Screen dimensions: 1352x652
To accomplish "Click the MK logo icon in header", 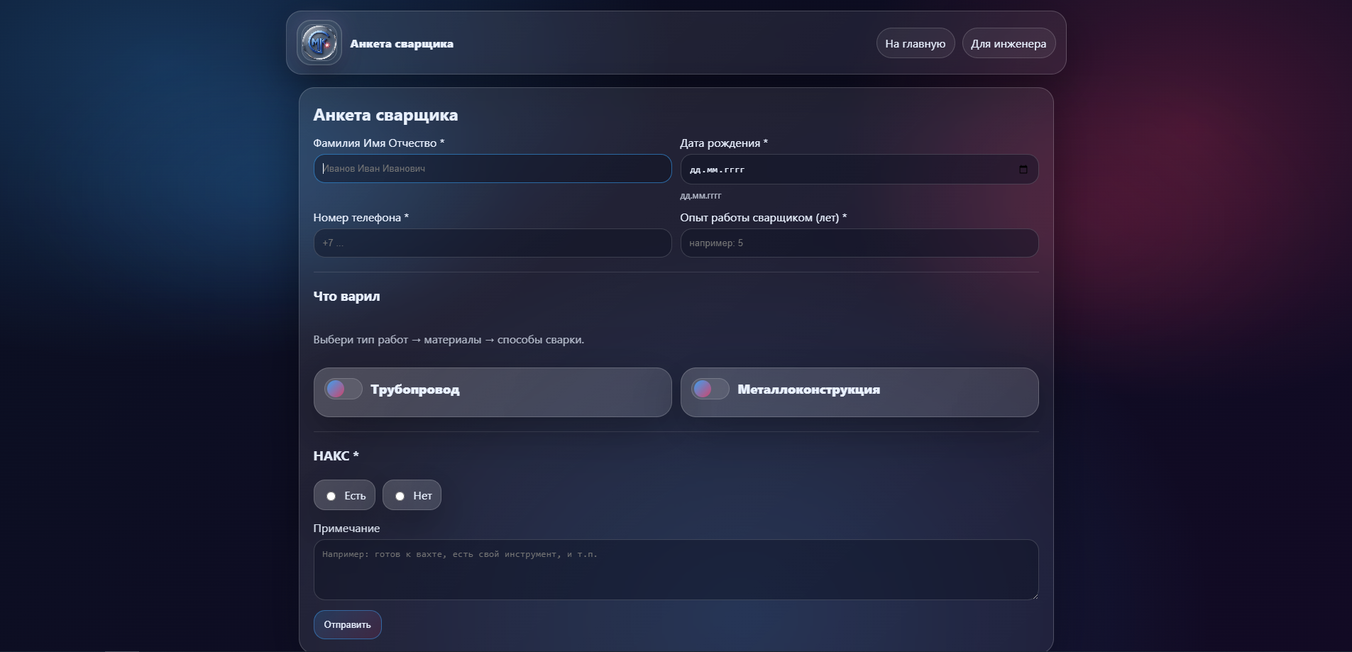I will tap(319, 43).
